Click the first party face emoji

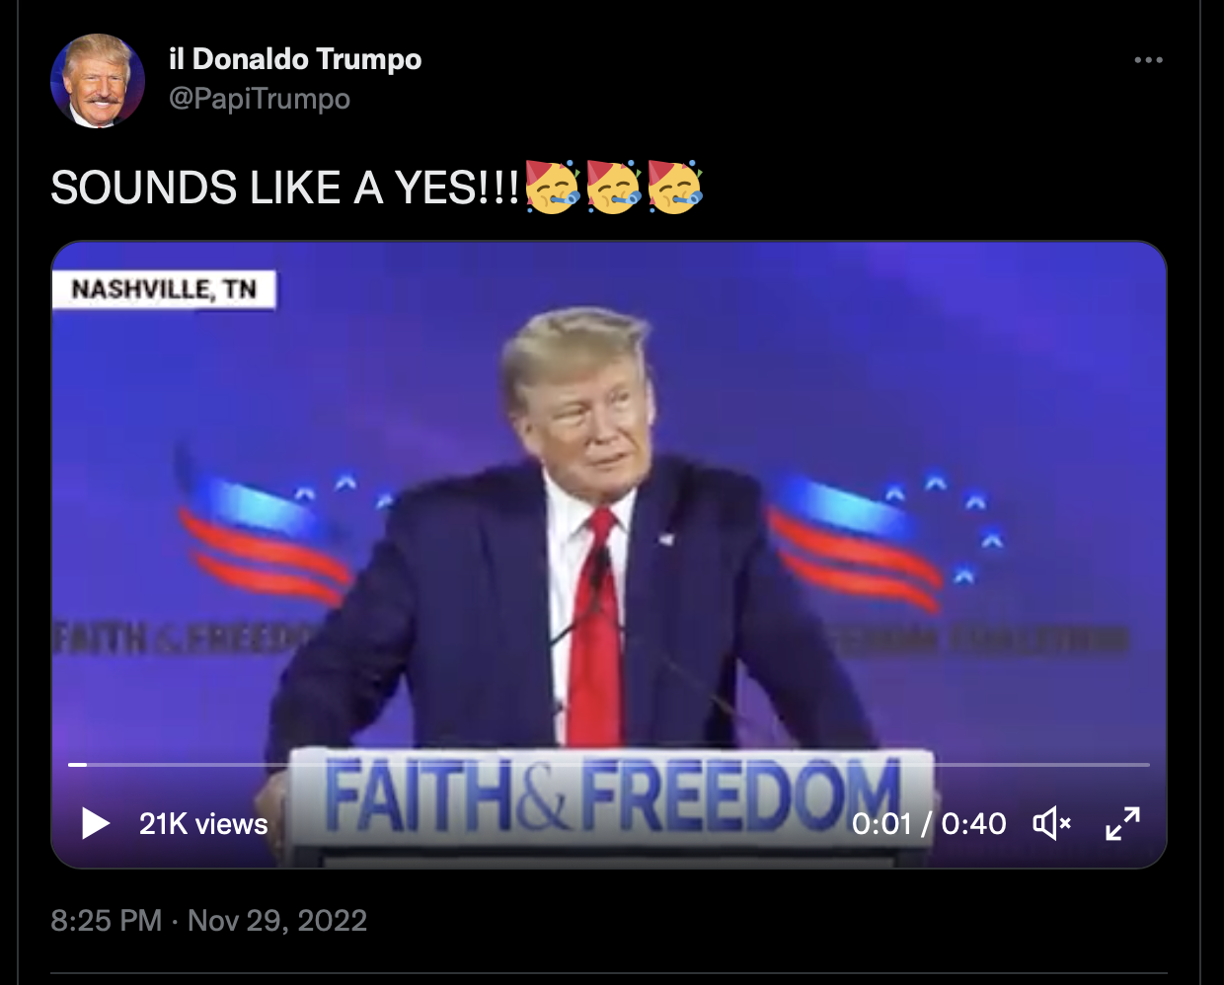click(552, 187)
